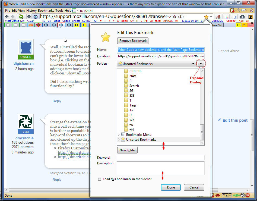Screen dimensions: 257x201
Task: Click the Description text area
Action: point(161,168)
